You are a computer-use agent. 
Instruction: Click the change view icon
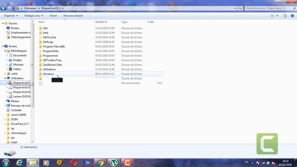[x=272, y=16]
